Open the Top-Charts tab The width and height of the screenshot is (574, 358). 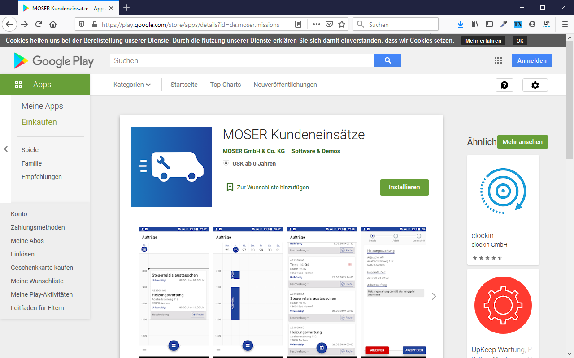pos(226,85)
